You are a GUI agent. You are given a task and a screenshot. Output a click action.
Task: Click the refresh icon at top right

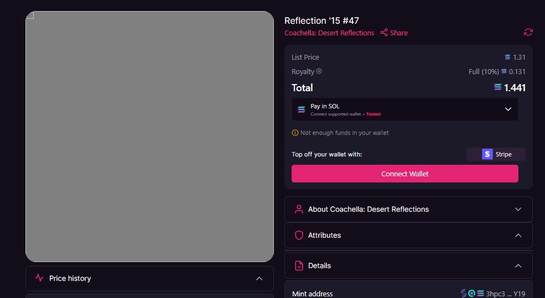pos(528,32)
